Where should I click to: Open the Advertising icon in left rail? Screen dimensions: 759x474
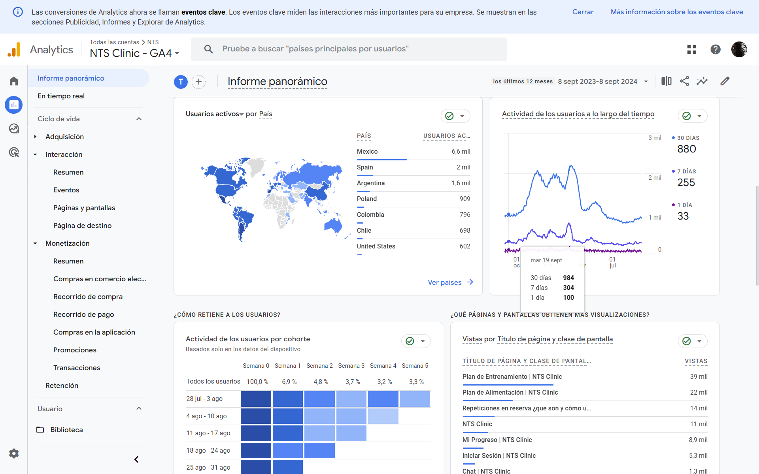[14, 152]
